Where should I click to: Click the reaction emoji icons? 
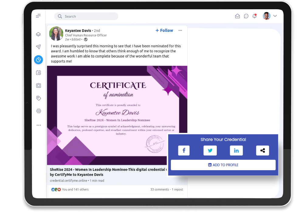[56, 189]
